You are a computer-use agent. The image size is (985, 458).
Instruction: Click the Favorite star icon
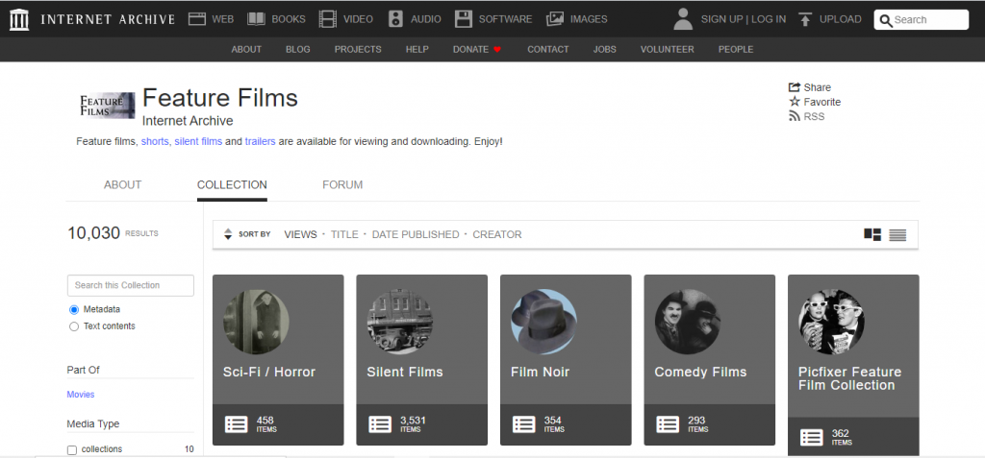[795, 102]
